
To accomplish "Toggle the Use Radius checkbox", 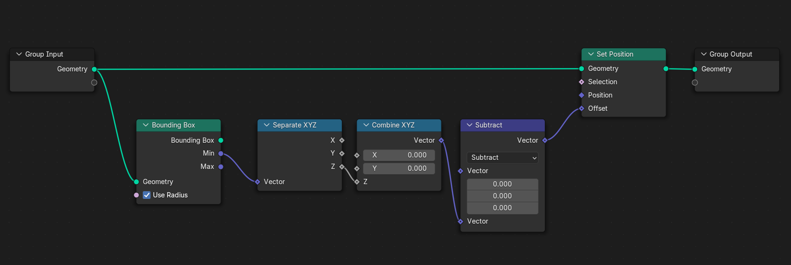I will coord(147,195).
